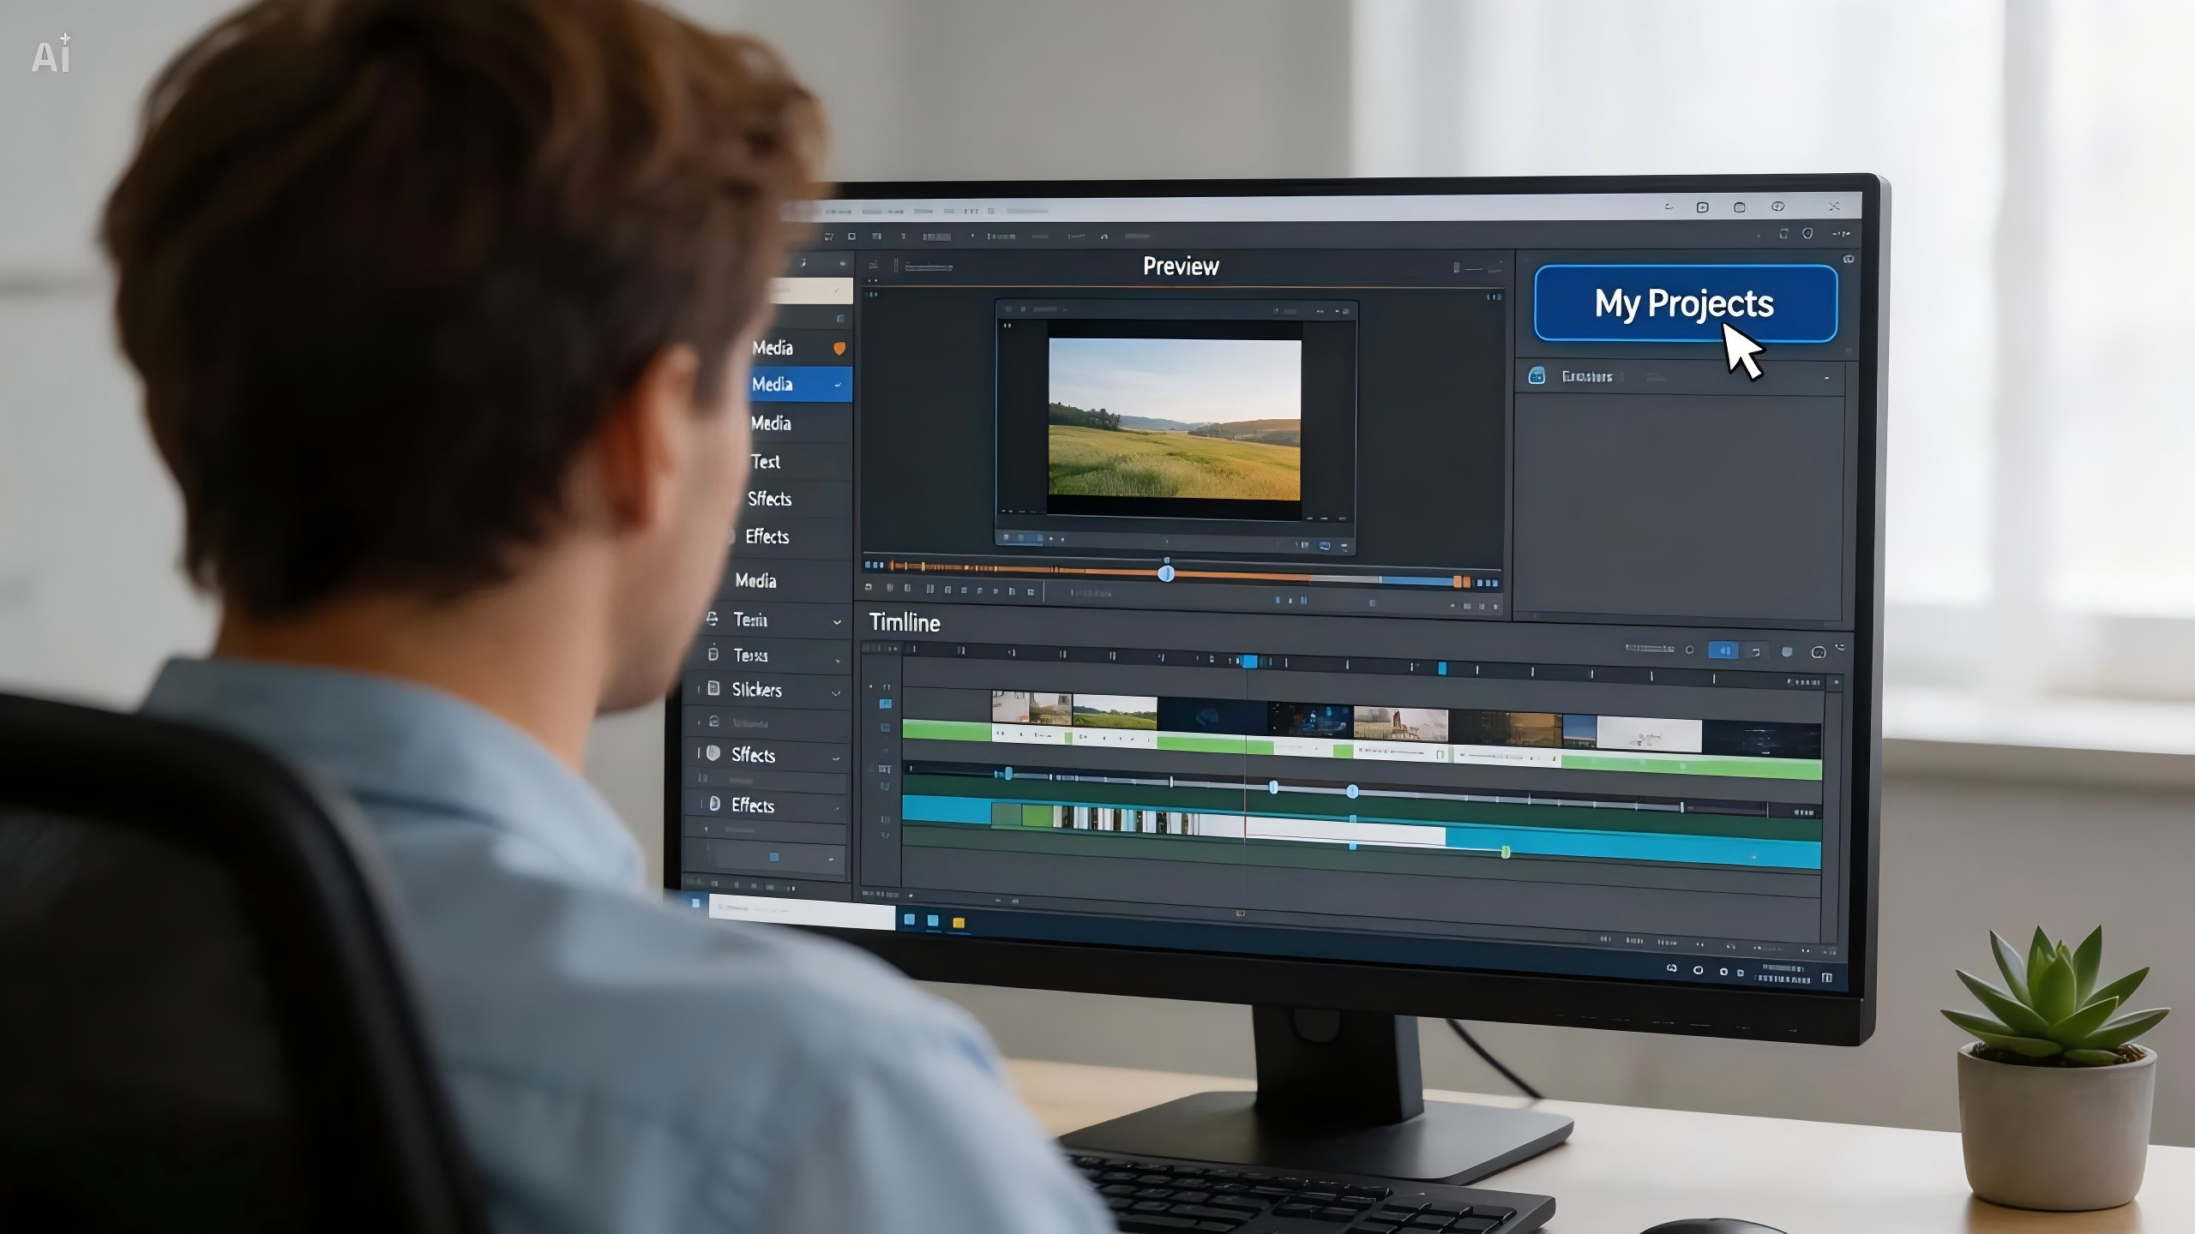
Task: Toggle the small circle option in timeline toolbar
Action: pyautogui.click(x=1690, y=650)
